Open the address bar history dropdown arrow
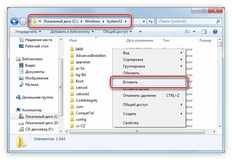The width and height of the screenshot is (232, 160). (x=144, y=21)
